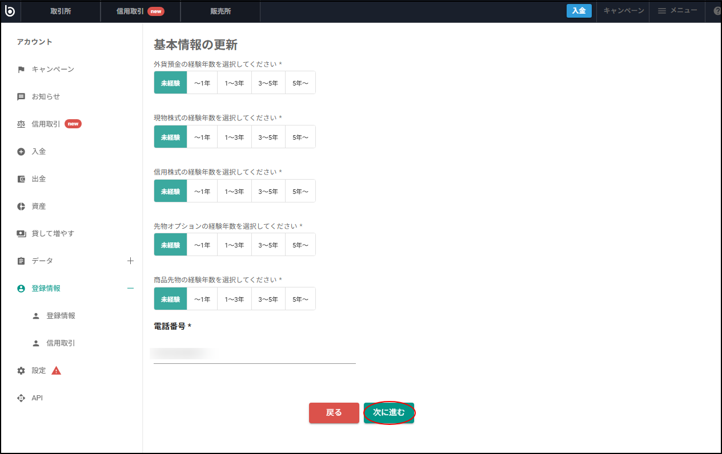
Task: Click the 基本情報の更新 heading
Action: (x=195, y=45)
